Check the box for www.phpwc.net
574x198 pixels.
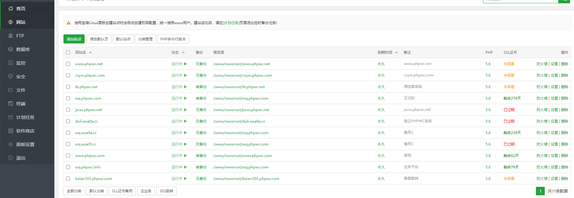coord(68,64)
